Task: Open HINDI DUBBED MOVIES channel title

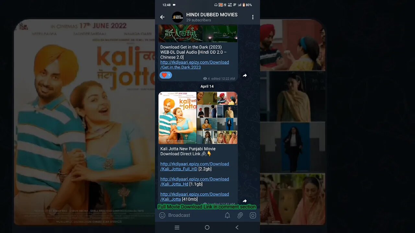Action: pos(212,15)
